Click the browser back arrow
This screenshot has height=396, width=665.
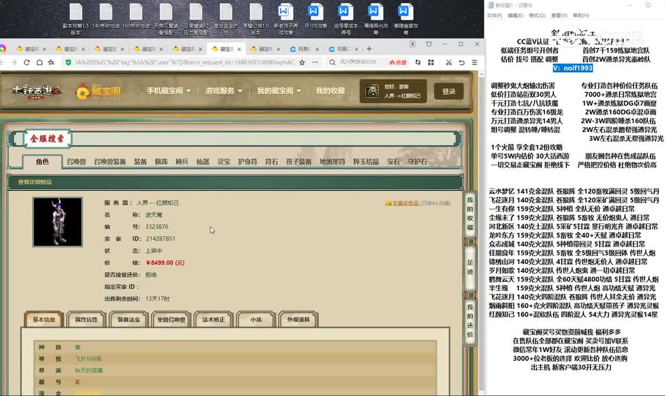2,63
